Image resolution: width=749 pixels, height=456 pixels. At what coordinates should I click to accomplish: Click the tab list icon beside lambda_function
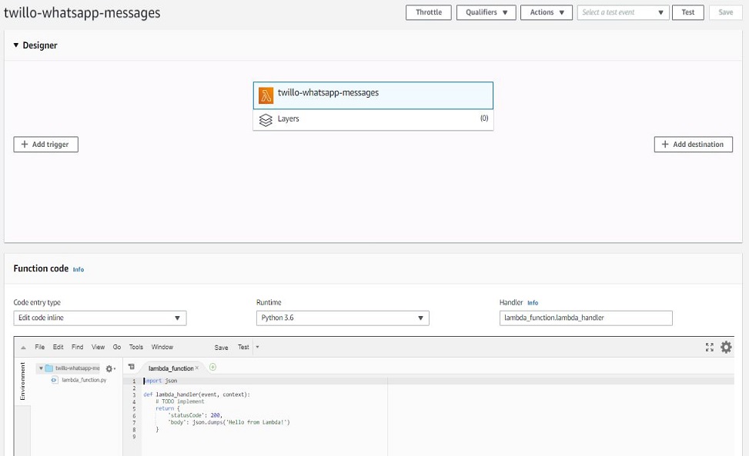(x=132, y=367)
